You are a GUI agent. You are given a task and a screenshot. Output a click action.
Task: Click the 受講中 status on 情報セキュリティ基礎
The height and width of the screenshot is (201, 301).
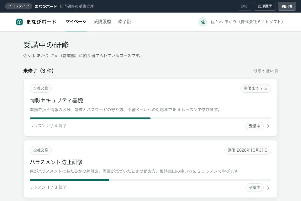255,126
